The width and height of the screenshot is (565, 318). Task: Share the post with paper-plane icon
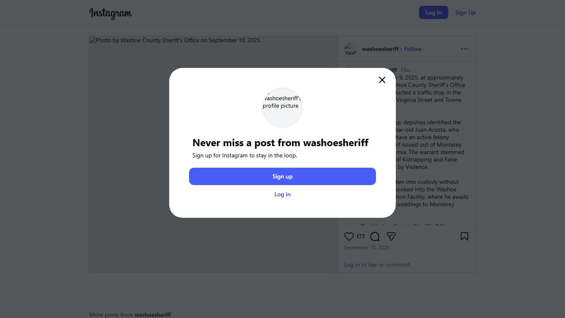(x=391, y=236)
